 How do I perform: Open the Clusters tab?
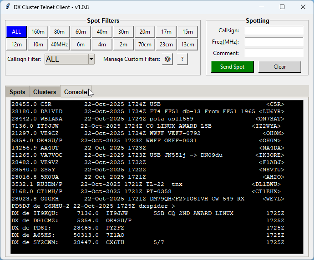45,92
